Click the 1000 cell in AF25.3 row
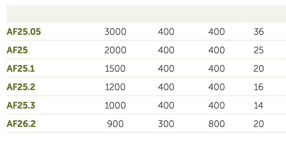 [115, 105]
